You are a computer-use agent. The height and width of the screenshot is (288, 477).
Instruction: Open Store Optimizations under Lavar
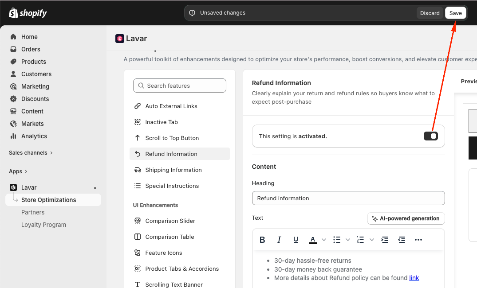tap(53, 200)
